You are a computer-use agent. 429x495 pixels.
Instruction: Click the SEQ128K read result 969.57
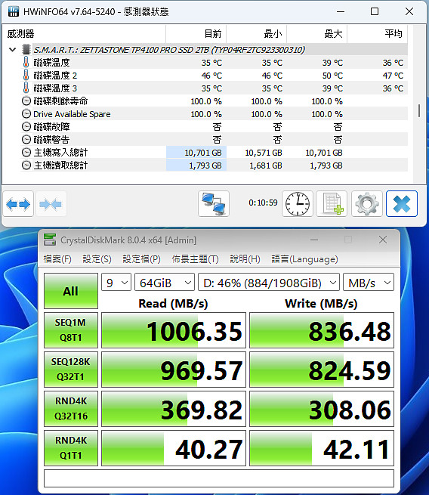(x=174, y=370)
